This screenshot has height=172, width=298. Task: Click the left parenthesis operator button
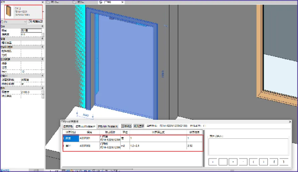[x=253, y=162]
